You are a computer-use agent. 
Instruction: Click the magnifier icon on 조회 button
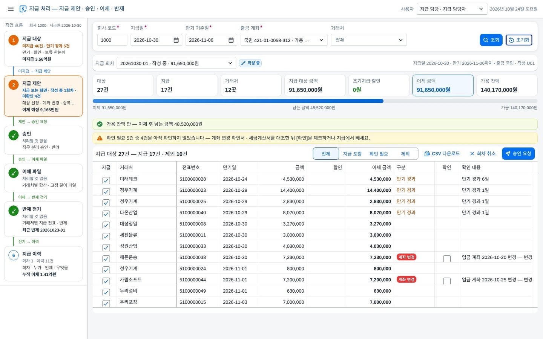tap(486, 40)
